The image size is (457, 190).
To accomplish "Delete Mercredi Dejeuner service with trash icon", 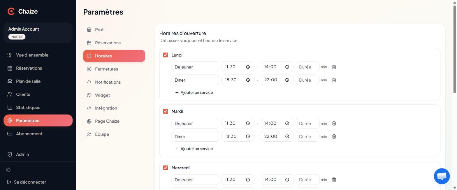I will tap(334, 180).
